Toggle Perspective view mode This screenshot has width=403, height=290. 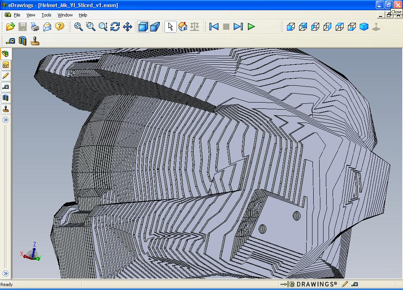point(155,27)
